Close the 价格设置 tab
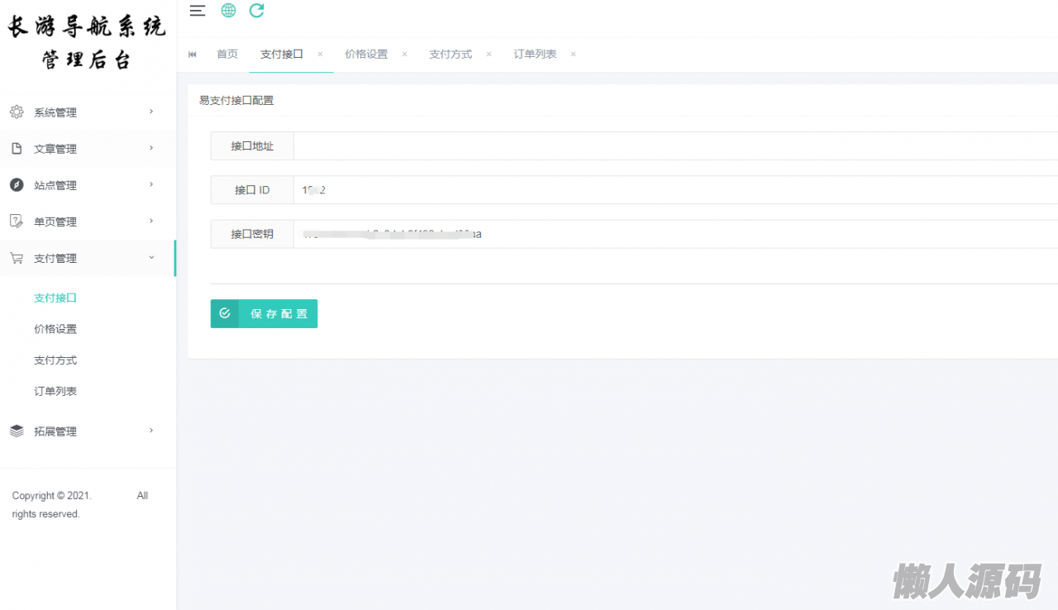 click(x=404, y=55)
